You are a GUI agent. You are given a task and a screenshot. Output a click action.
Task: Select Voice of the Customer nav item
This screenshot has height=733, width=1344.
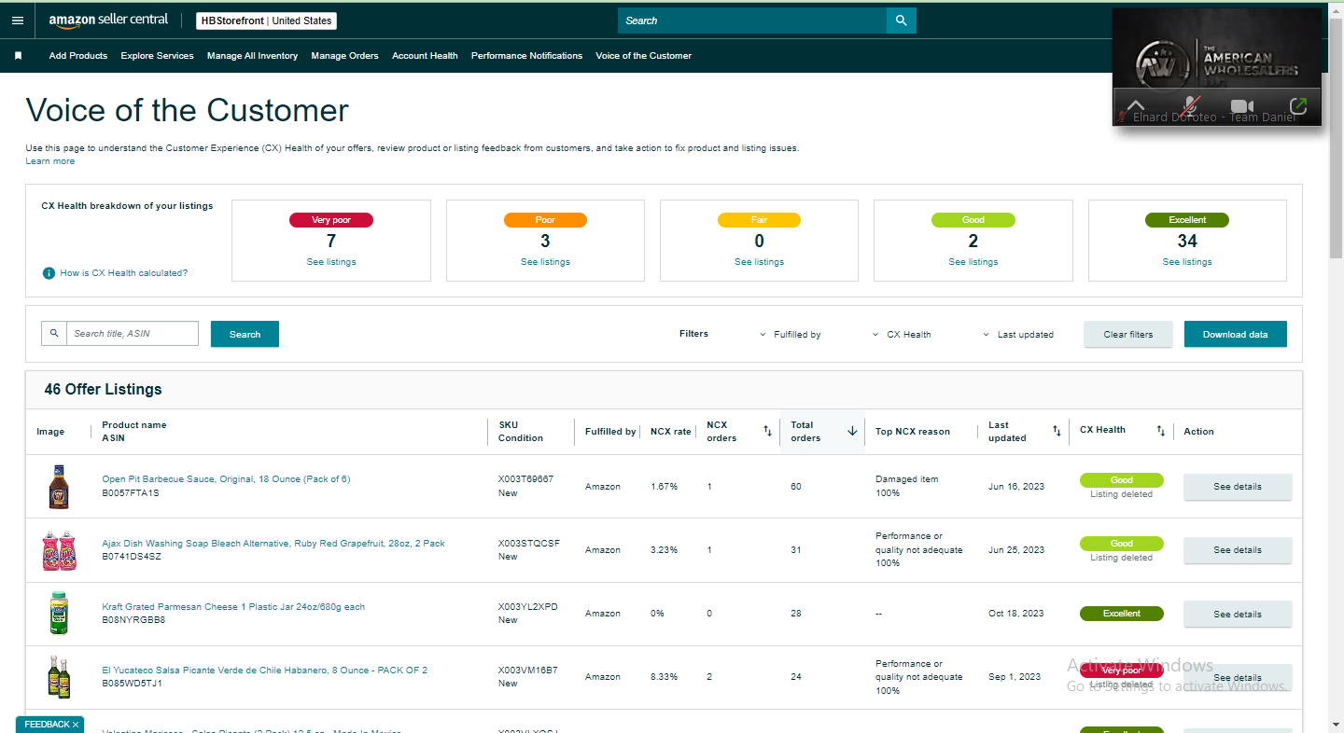tap(644, 56)
